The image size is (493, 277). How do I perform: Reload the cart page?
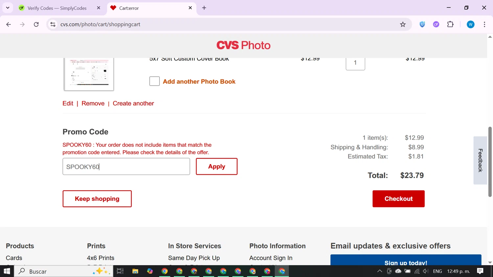coord(36,24)
